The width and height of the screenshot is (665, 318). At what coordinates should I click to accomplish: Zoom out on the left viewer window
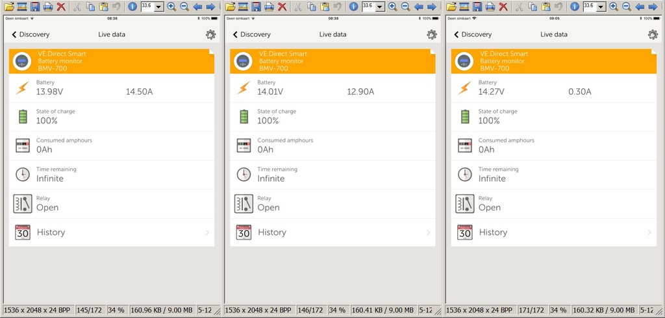pos(184,6)
